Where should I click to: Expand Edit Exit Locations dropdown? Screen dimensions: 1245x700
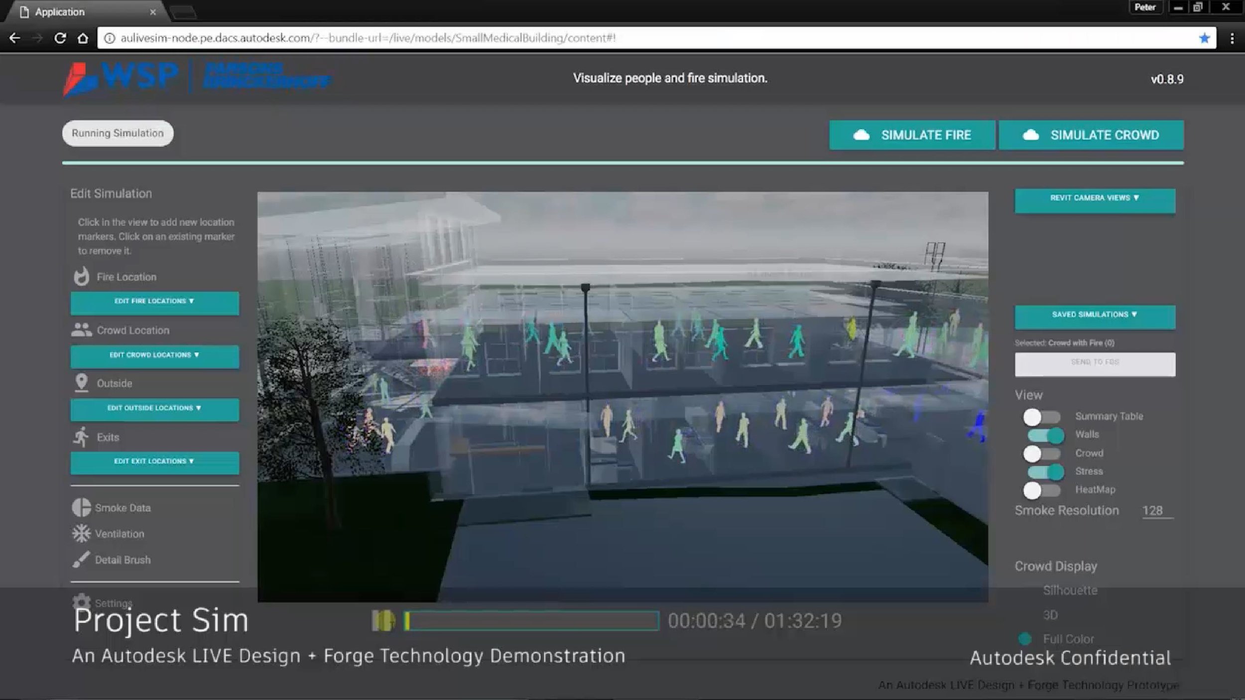tap(154, 463)
